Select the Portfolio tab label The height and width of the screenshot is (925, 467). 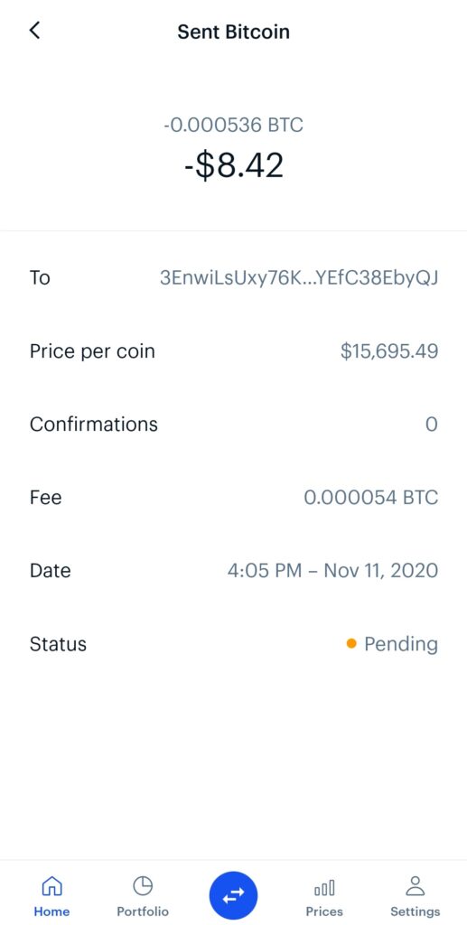(x=143, y=911)
